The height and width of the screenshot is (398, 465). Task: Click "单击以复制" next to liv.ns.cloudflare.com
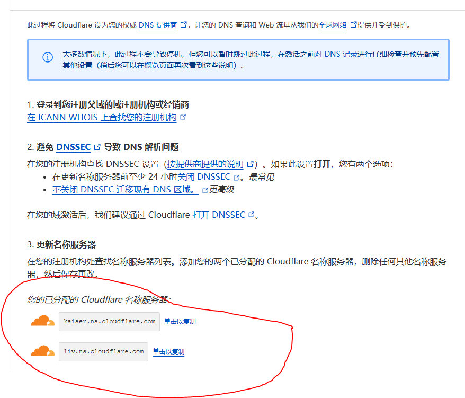(x=168, y=351)
